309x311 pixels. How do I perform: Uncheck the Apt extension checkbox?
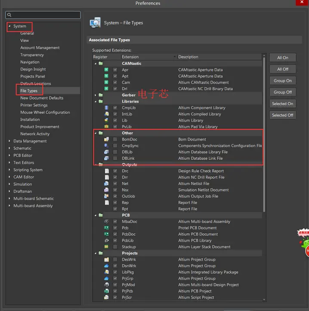click(115, 76)
